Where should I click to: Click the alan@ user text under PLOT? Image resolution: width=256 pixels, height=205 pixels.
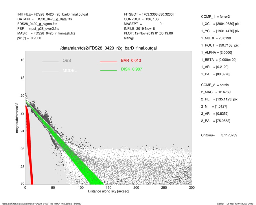[x=129, y=38]
